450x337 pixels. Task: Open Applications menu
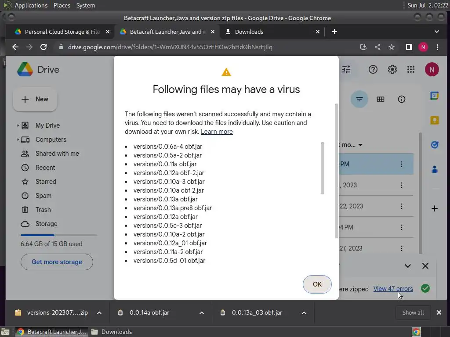coord(31,5)
